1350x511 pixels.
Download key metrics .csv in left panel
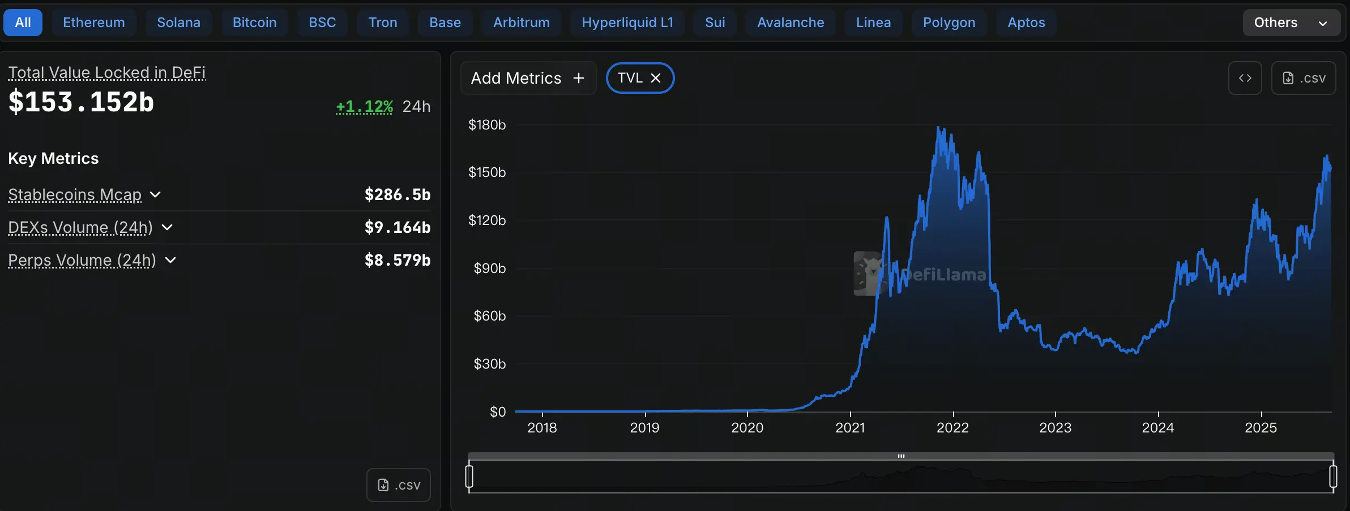(x=399, y=485)
